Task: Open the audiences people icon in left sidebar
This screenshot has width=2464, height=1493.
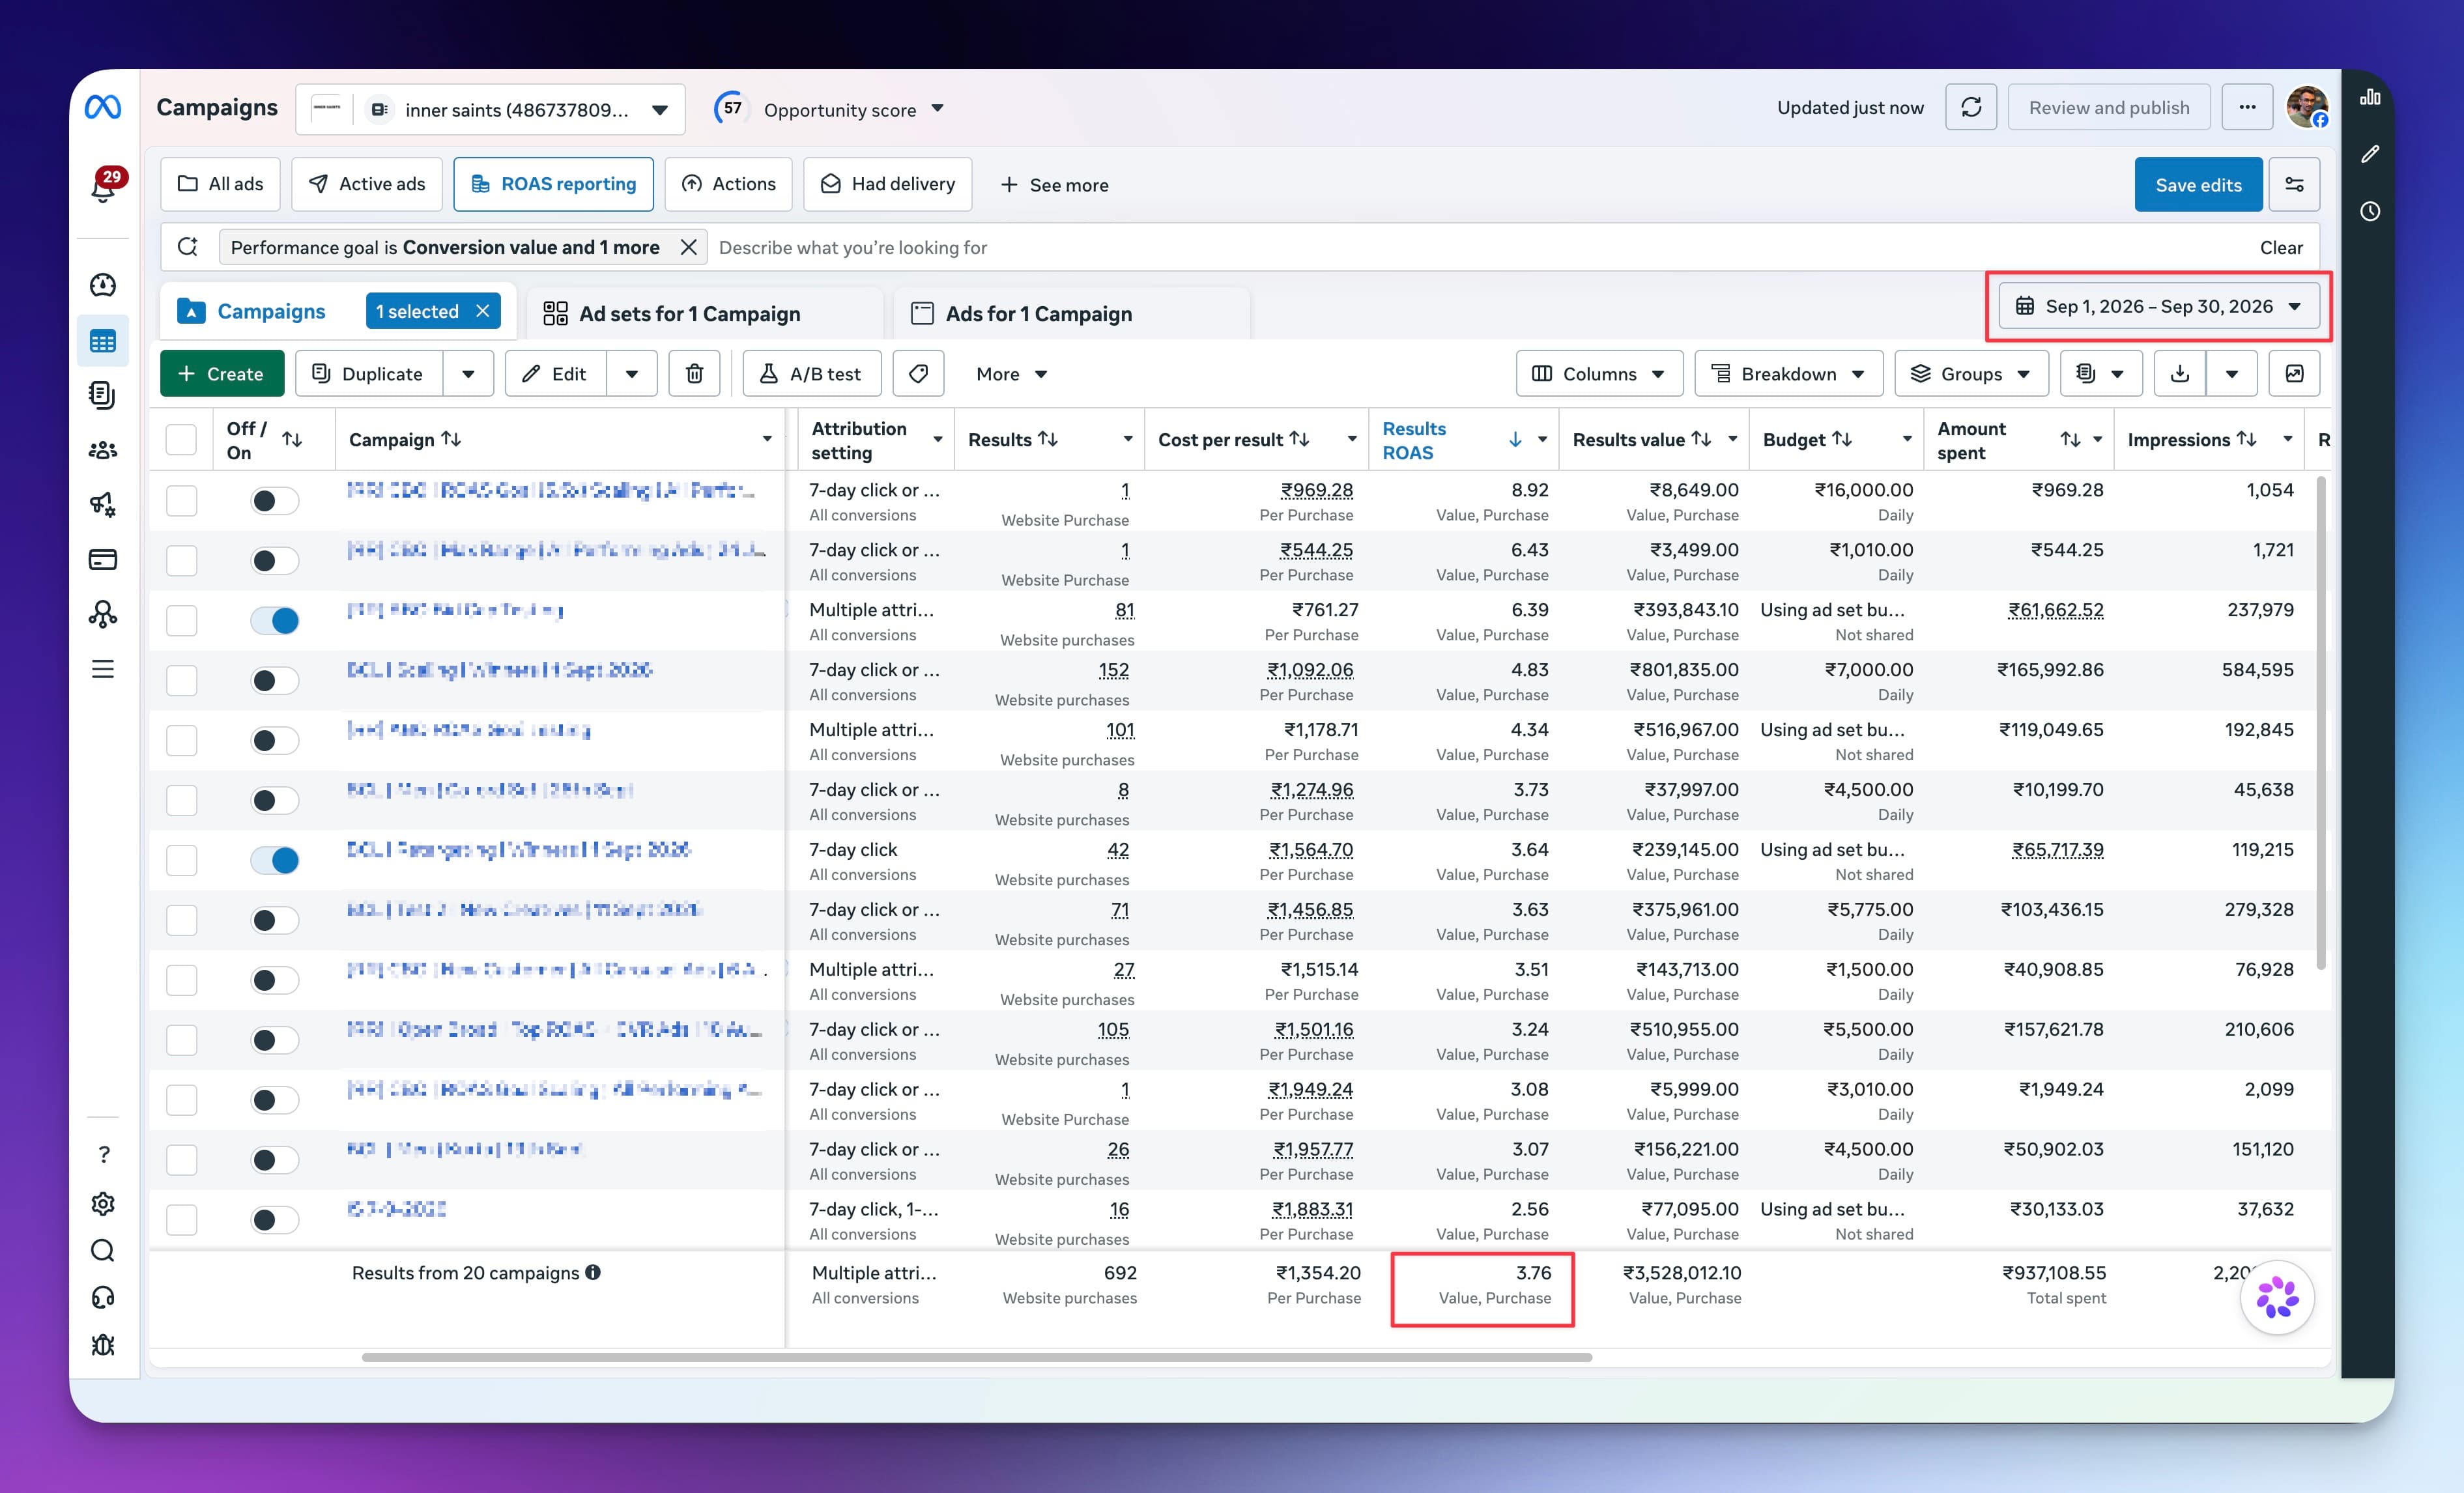Action: [103, 450]
